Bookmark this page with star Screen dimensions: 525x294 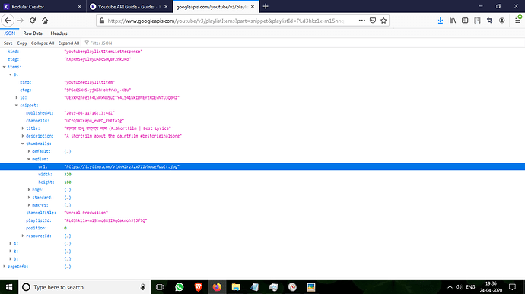[383, 21]
